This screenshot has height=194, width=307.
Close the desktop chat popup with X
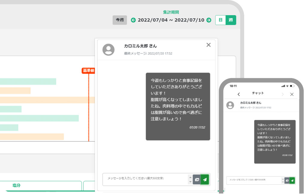[x=208, y=45]
